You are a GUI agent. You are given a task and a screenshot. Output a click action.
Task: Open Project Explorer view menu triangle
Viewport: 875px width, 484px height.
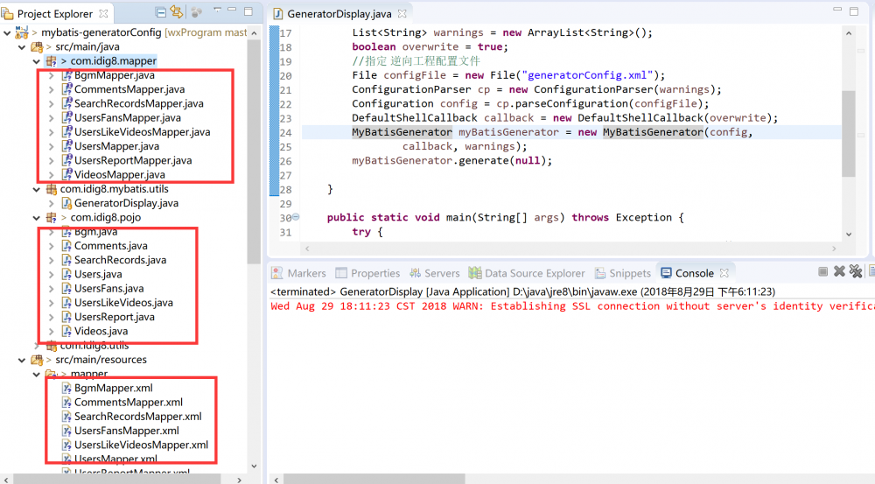pyautogui.click(x=217, y=10)
